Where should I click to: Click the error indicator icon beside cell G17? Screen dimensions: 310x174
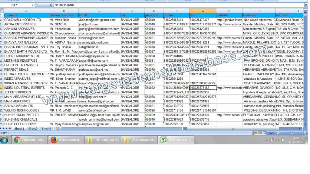(184, 88)
